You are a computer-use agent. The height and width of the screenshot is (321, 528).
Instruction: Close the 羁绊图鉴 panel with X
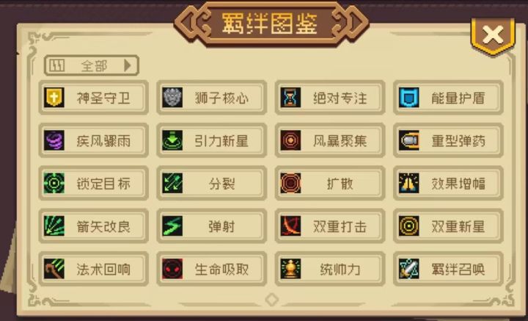tap(493, 35)
